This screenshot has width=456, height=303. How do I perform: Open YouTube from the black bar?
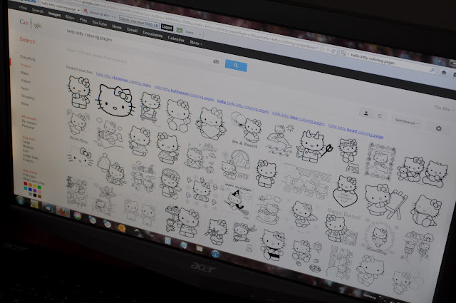point(100,23)
